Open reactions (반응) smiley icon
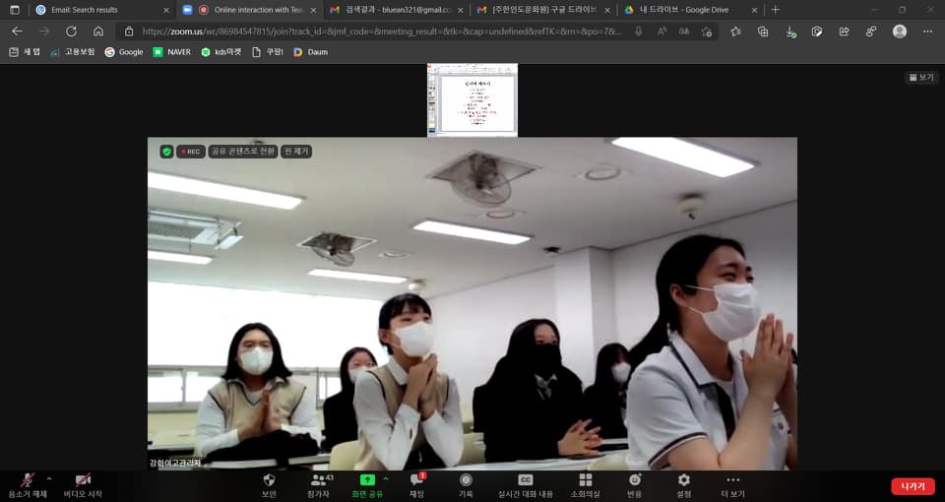945x502 pixels. click(x=635, y=480)
